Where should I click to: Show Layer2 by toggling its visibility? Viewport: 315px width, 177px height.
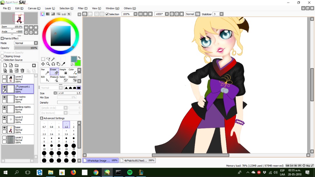click(x=4, y=77)
